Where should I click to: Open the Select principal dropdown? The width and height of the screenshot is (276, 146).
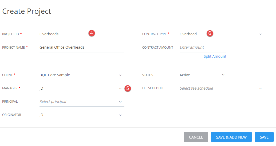(x=82, y=102)
